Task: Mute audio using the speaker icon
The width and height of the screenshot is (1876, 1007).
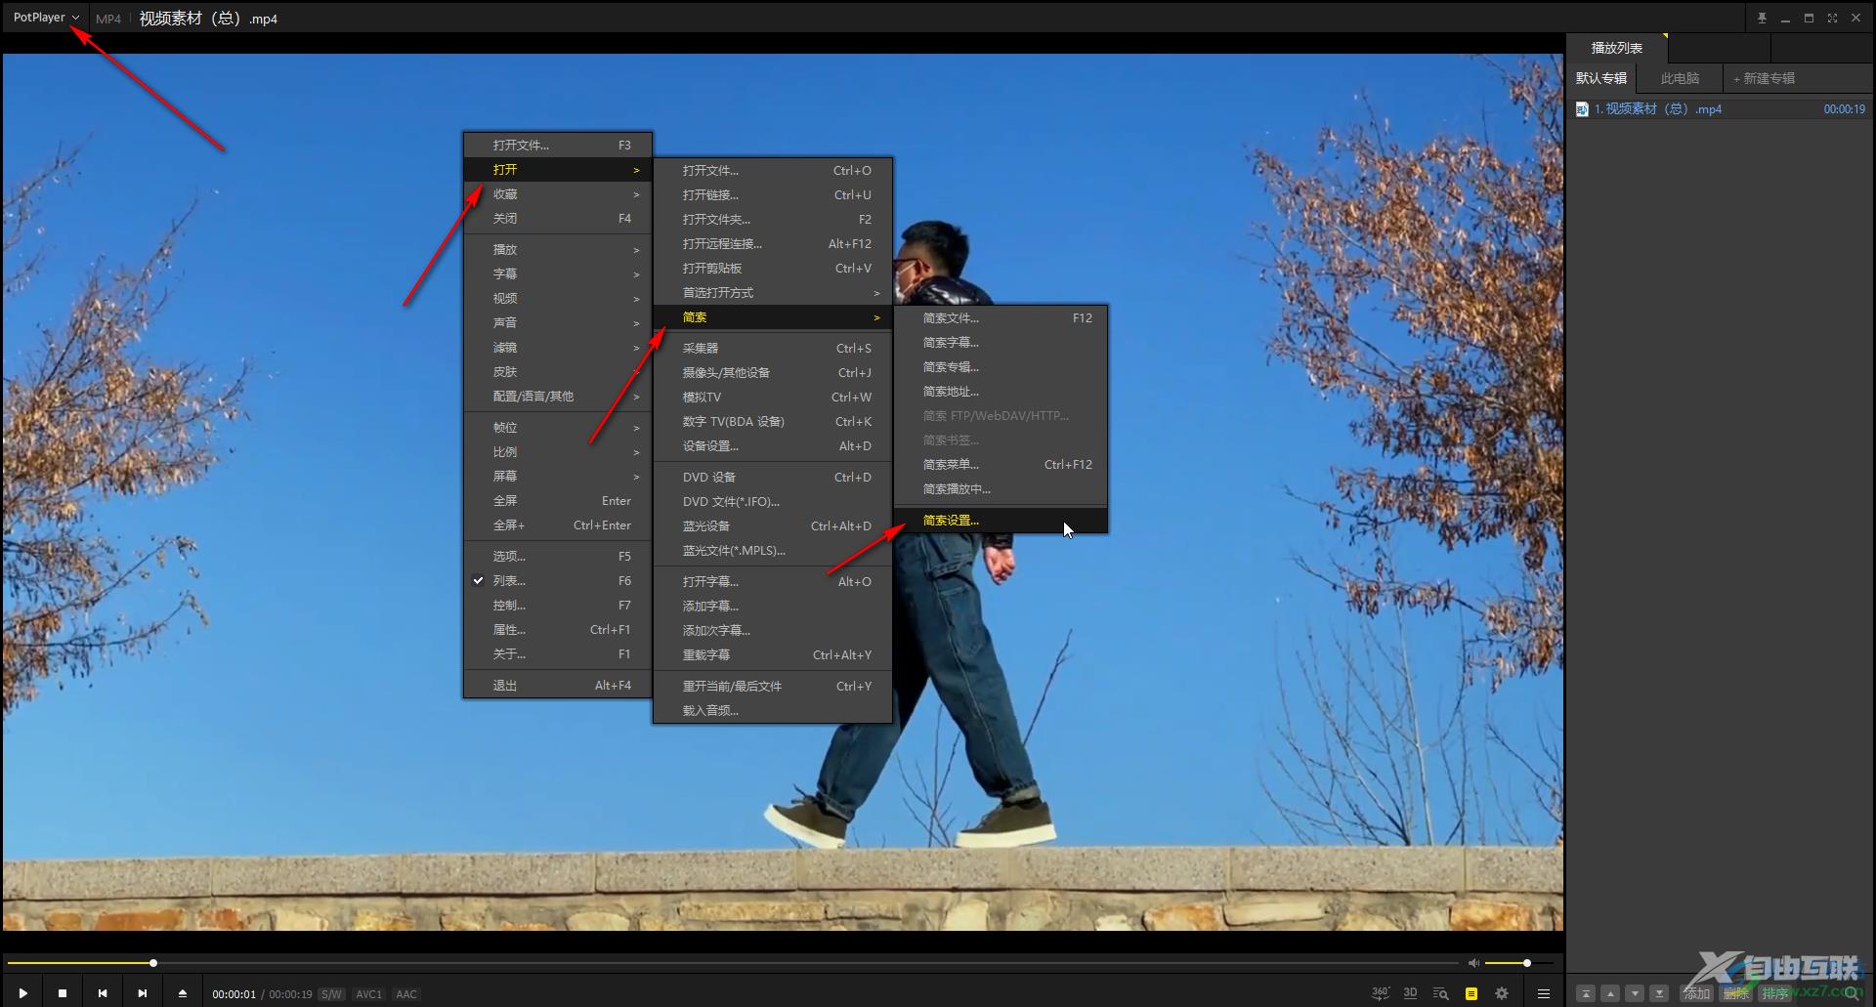Action: tap(1473, 963)
